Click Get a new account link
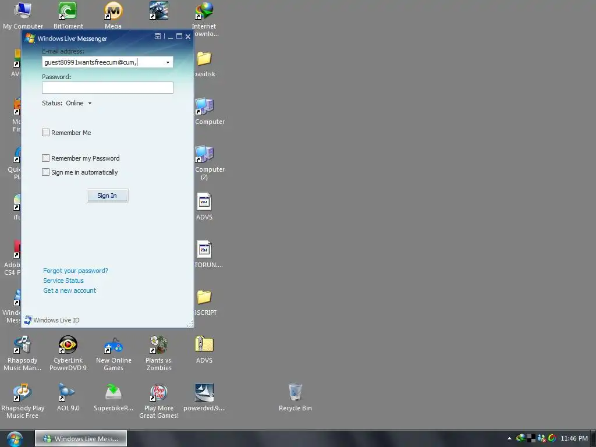The height and width of the screenshot is (447, 596). click(x=70, y=290)
